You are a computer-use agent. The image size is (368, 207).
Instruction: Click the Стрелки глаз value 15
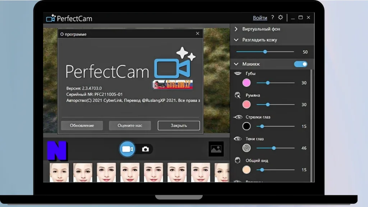coord(304,126)
